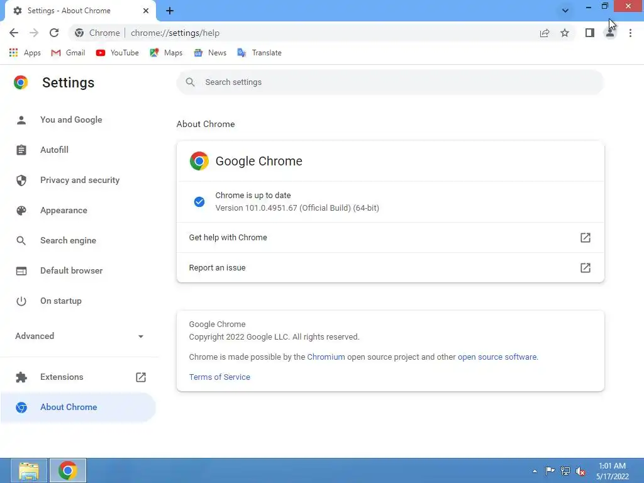Open the News bookmark
The image size is (644, 483).
[210, 53]
